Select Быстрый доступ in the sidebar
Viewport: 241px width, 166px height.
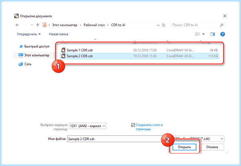[34, 46]
